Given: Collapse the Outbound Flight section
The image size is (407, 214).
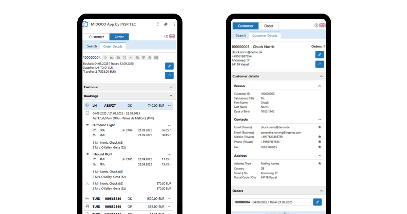Looking at the screenshot, I should pyautogui.click(x=170, y=125).
